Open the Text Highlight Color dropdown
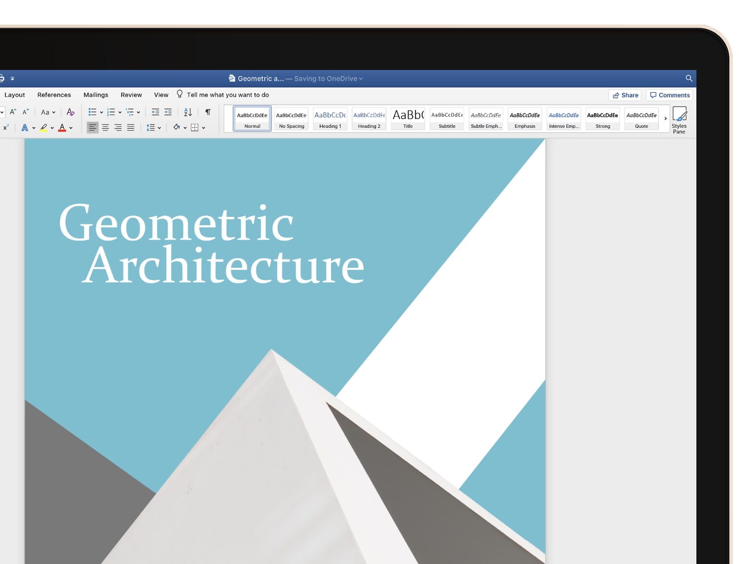 [x=51, y=127]
